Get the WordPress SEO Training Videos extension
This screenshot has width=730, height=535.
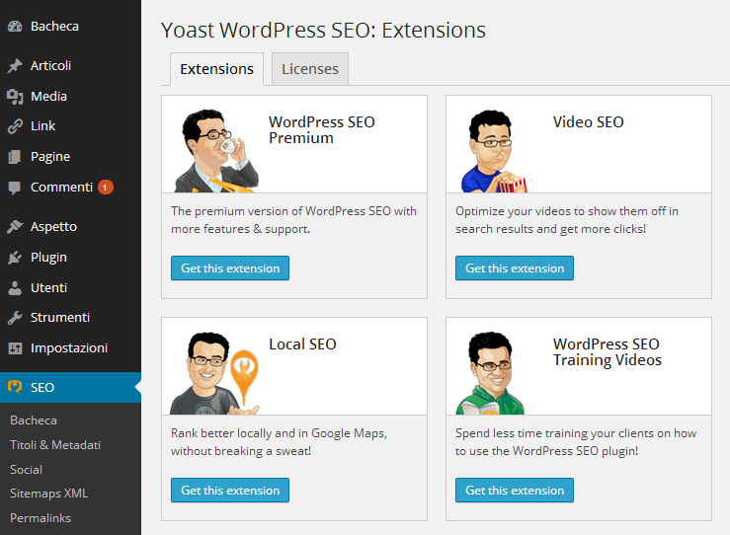pyautogui.click(x=515, y=490)
